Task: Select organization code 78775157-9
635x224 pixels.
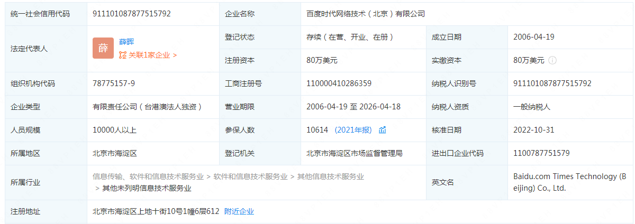Action: (114, 83)
